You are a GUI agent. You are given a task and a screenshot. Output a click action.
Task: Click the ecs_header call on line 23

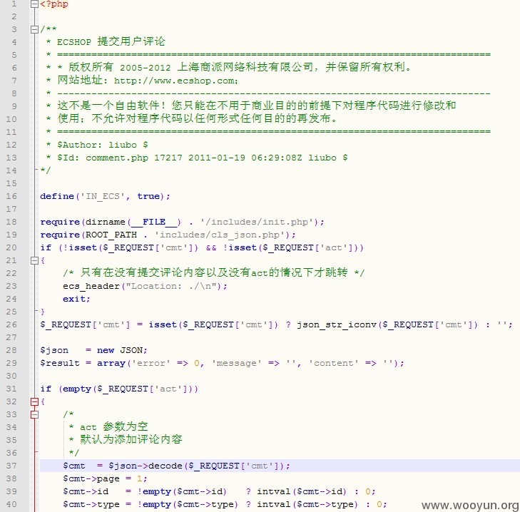click(145, 286)
